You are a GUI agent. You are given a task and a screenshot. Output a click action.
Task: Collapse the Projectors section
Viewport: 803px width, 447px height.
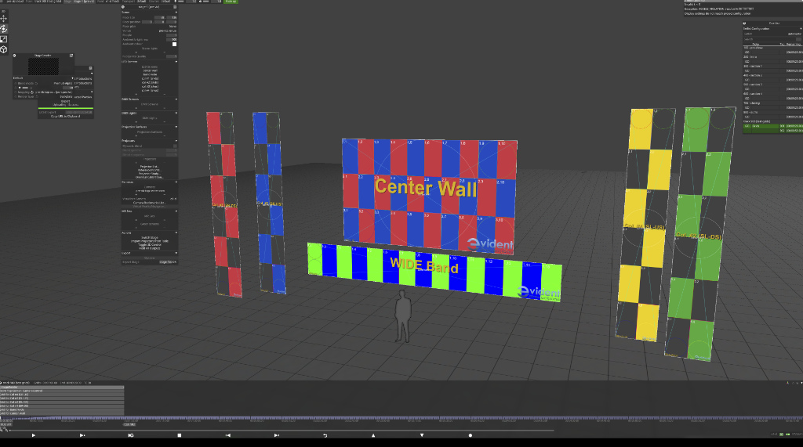pos(176,141)
